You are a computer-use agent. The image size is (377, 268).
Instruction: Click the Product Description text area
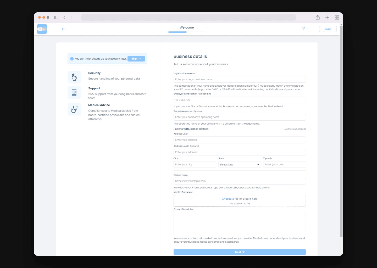240,223
